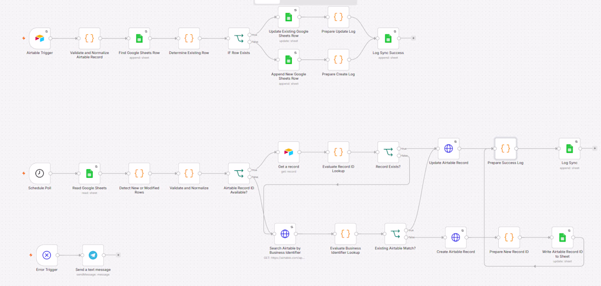
Task: Open Determine Existing Row code node
Action: [x=189, y=38]
